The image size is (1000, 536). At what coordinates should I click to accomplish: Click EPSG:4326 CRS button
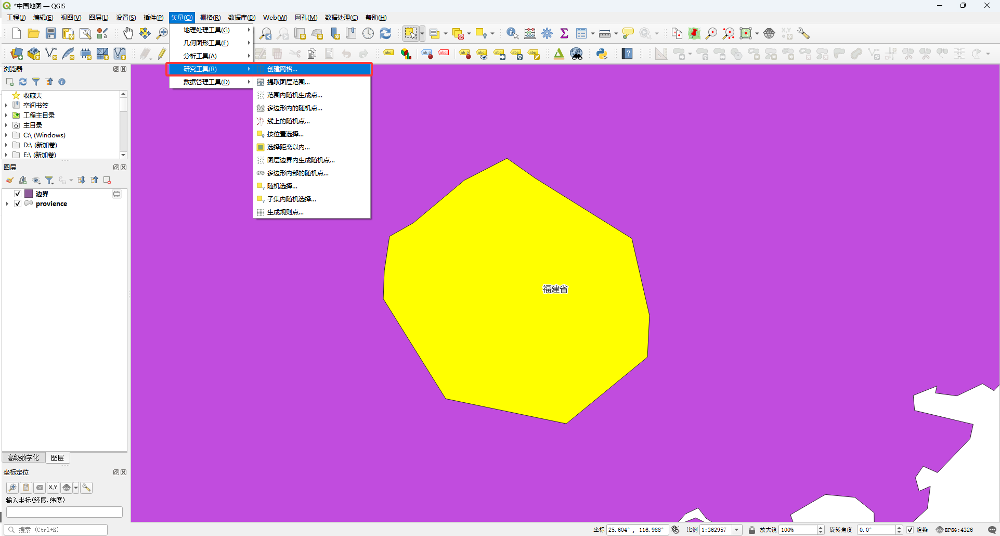[955, 530]
